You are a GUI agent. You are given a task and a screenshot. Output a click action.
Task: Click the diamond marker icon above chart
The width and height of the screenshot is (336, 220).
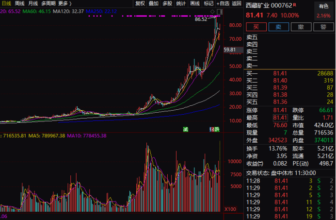(212, 11)
